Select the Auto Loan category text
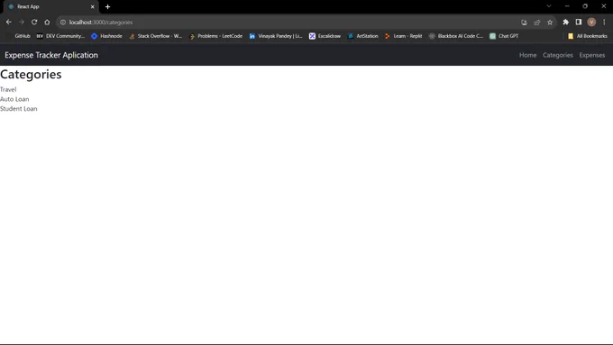 (x=14, y=99)
